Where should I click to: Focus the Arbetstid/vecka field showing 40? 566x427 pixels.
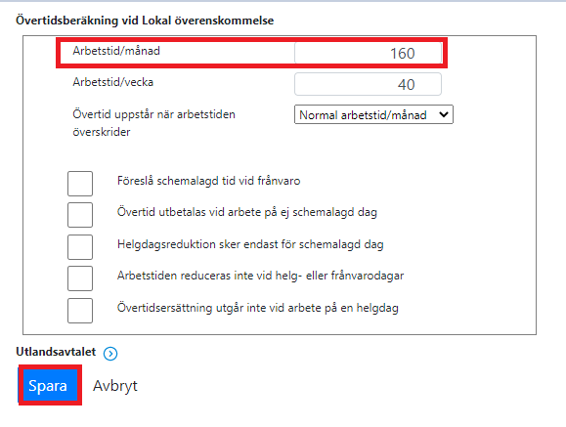click(368, 84)
